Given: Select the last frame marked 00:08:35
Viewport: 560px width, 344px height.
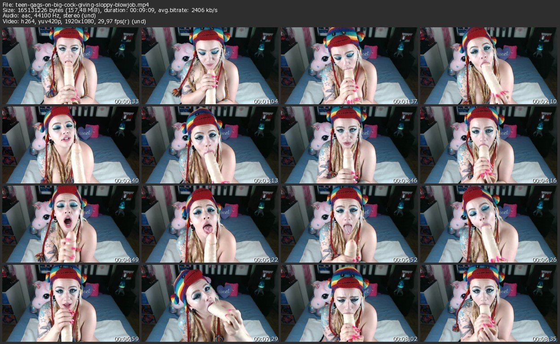Looking at the screenshot, I should tap(489, 303).
